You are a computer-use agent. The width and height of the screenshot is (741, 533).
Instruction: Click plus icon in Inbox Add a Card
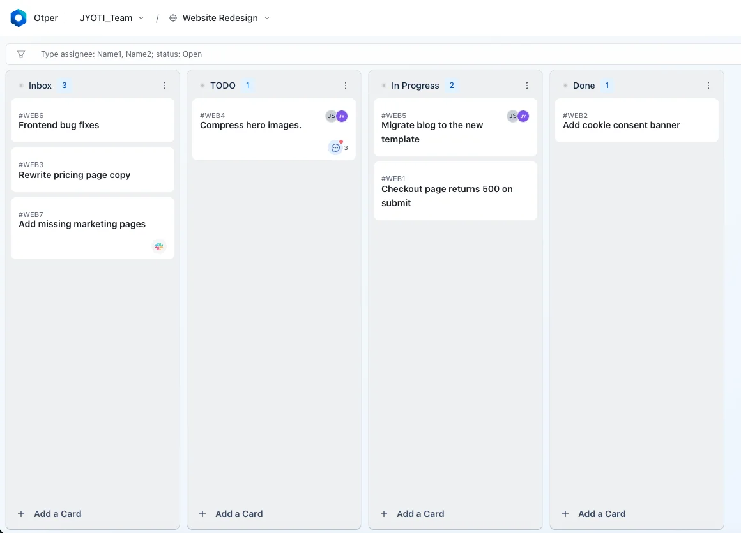coord(21,514)
